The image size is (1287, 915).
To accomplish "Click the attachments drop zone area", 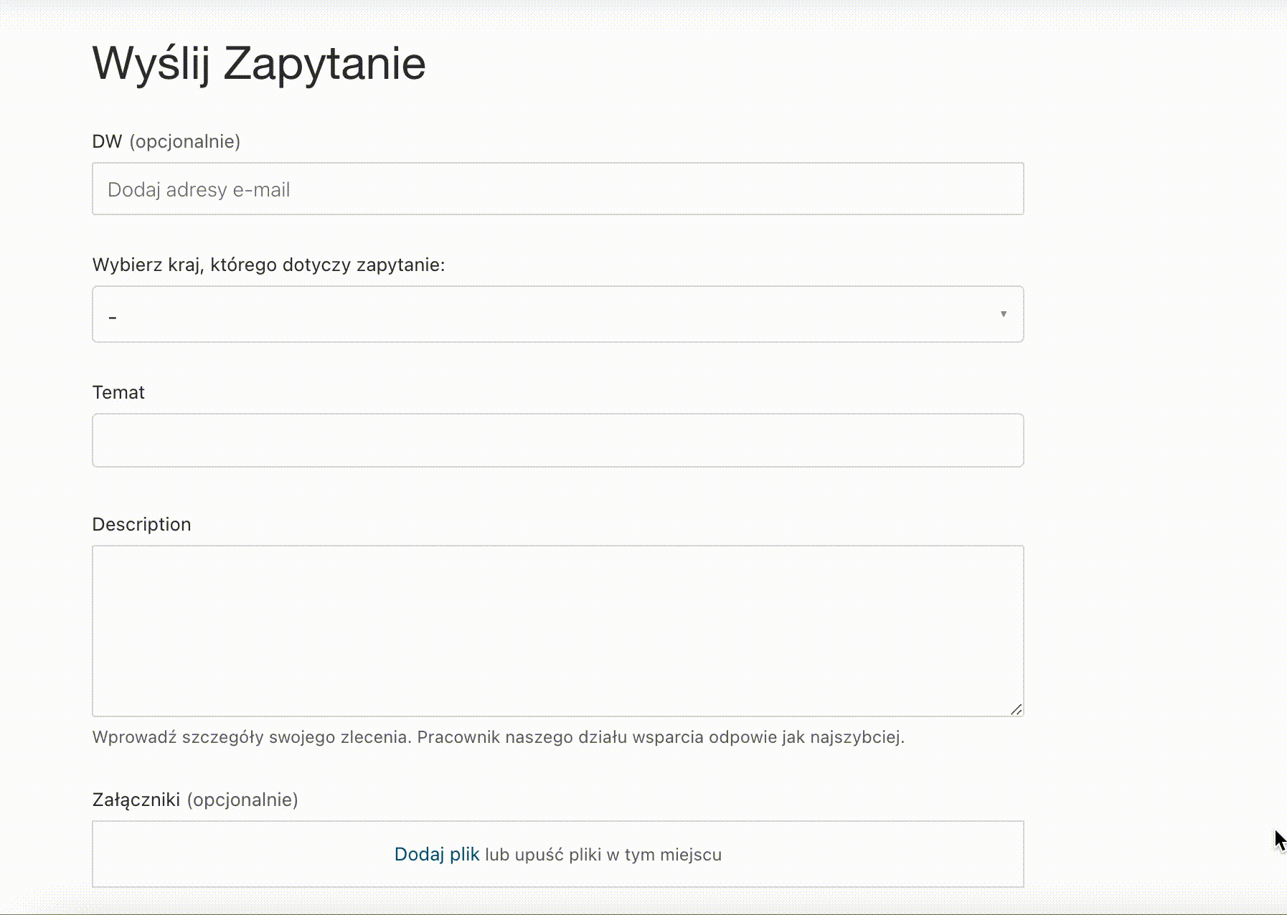I will [557, 854].
